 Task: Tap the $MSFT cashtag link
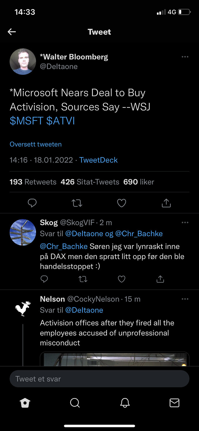tap(27, 121)
